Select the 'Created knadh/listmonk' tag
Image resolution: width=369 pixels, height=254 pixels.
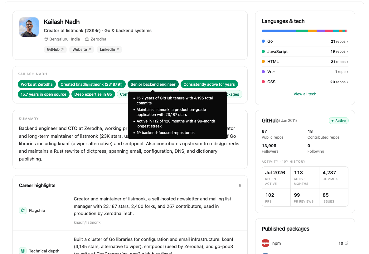91,84
